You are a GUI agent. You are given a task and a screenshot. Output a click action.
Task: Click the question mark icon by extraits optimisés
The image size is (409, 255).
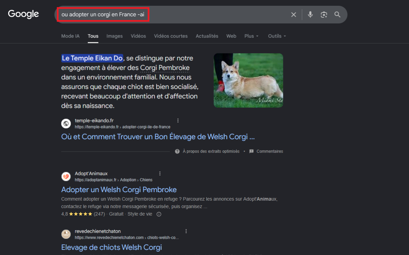pyautogui.click(x=177, y=151)
